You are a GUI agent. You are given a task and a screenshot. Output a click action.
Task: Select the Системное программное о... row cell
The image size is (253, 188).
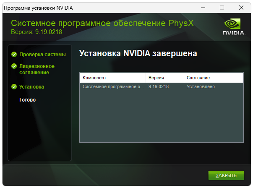click(113, 87)
